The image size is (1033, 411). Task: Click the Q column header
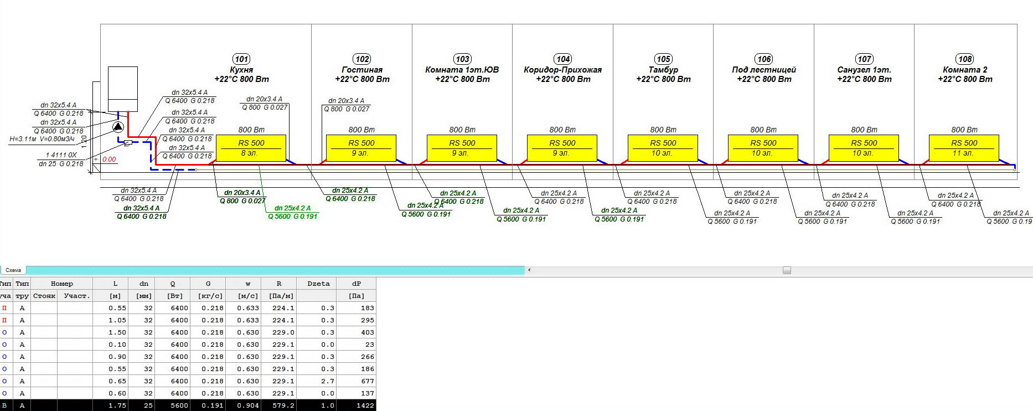coord(173,284)
